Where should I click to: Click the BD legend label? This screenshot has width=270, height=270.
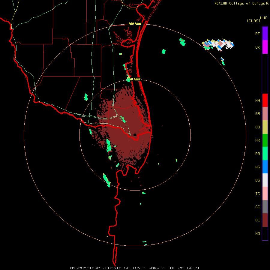[257, 127]
